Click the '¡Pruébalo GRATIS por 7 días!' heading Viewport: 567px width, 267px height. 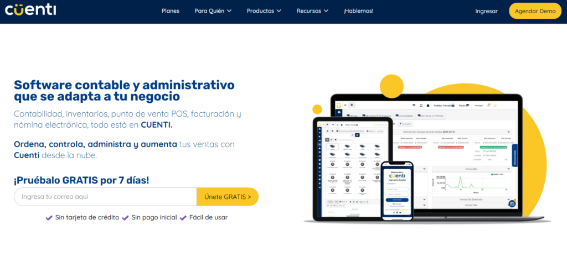coord(81,180)
